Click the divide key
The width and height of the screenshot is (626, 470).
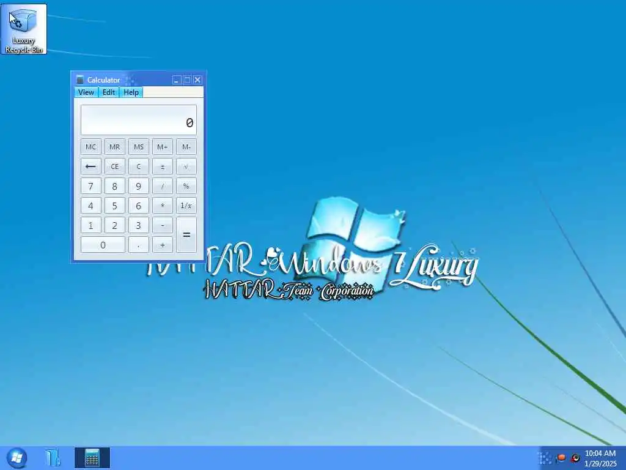pos(163,186)
